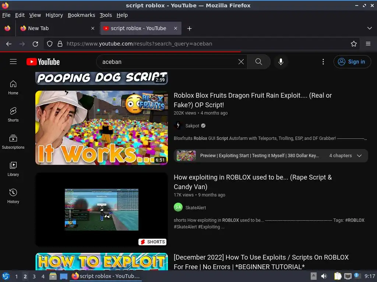The height and width of the screenshot is (282, 377).
Task: Click the show desktop icon in the taskbar
Action: [x=63, y=276]
